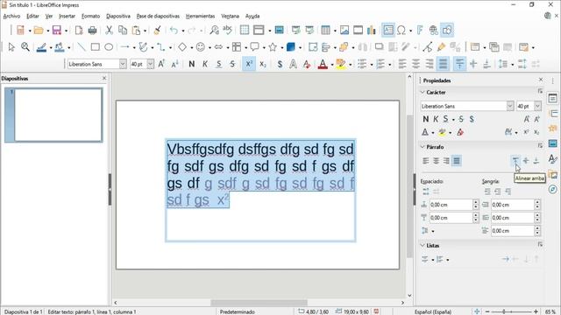Viewport: 561px width, 315px height.
Task: Click the 65% zoom level
Action: [x=550, y=311]
